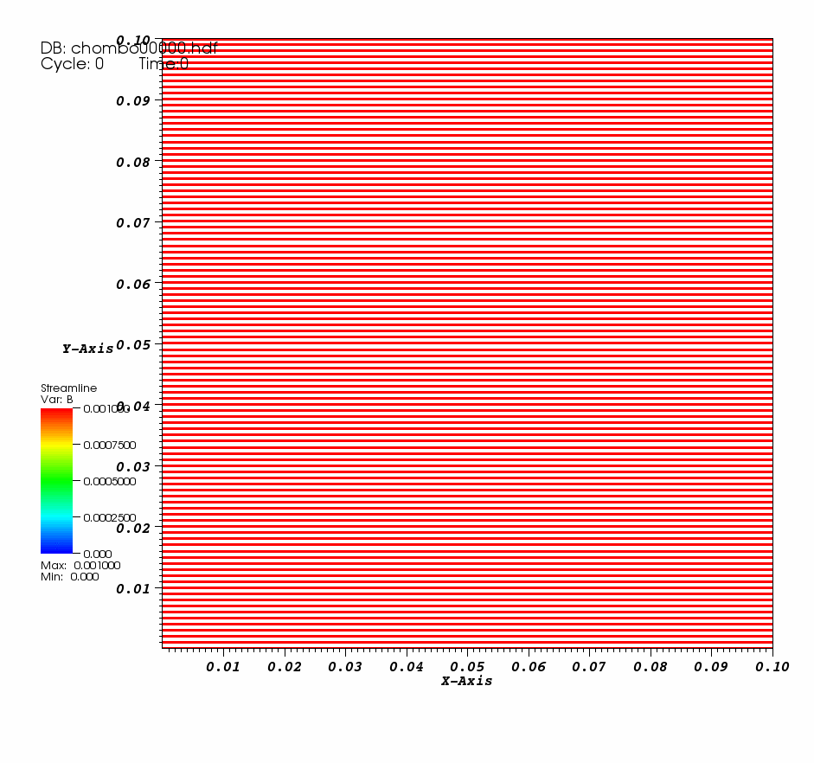Click Y-axis tick label 0.06
This screenshot has height=763, width=814.
click(133, 285)
